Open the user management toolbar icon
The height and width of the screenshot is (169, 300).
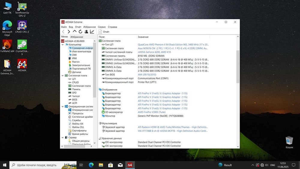click(86, 32)
